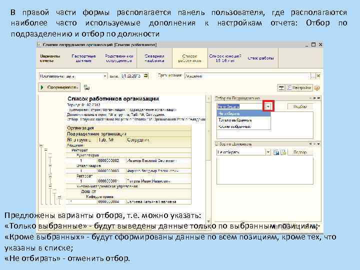Image resolution: width=360 pixels, height=270 pixels.
Task: Click the load list icon in Должность filter
Action: coord(283,152)
